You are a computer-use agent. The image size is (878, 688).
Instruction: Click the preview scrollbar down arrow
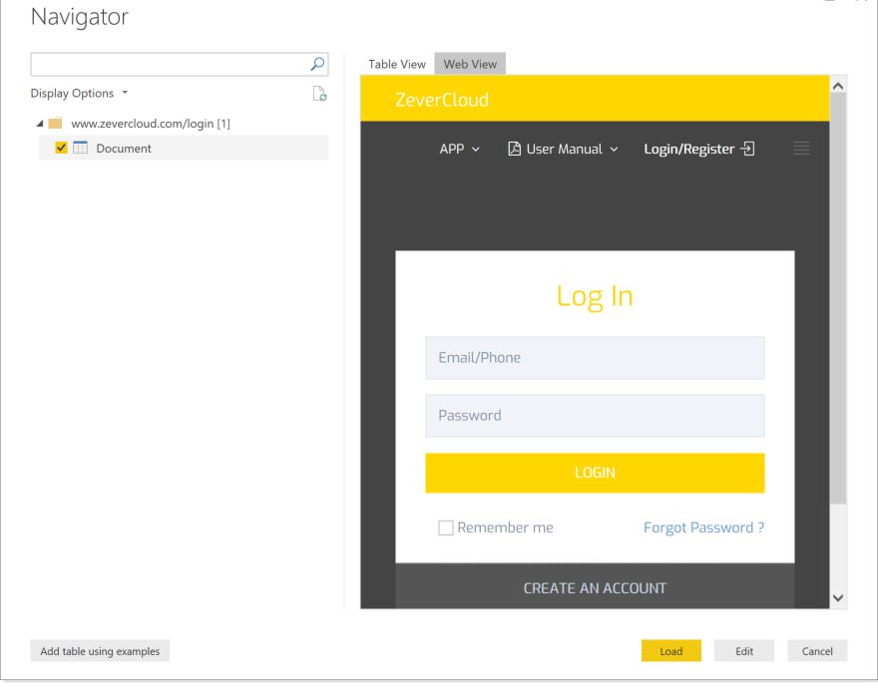(838, 598)
